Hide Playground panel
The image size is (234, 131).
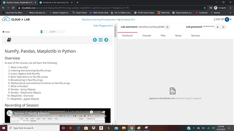103,26
